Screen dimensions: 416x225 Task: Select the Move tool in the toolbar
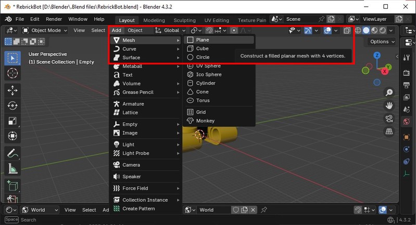(12, 90)
